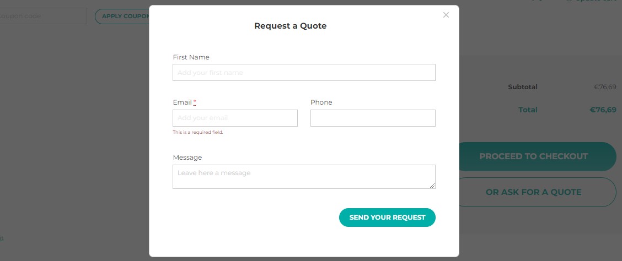The height and width of the screenshot is (261, 622).
Task: Click the red required asterisk by Email
Action: coord(195,102)
